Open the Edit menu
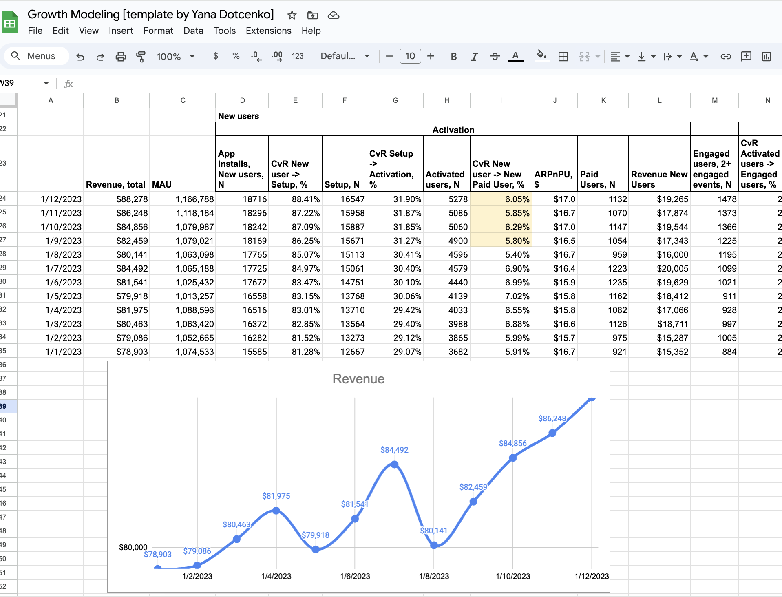Image resolution: width=782 pixels, height=597 pixels. click(x=61, y=31)
